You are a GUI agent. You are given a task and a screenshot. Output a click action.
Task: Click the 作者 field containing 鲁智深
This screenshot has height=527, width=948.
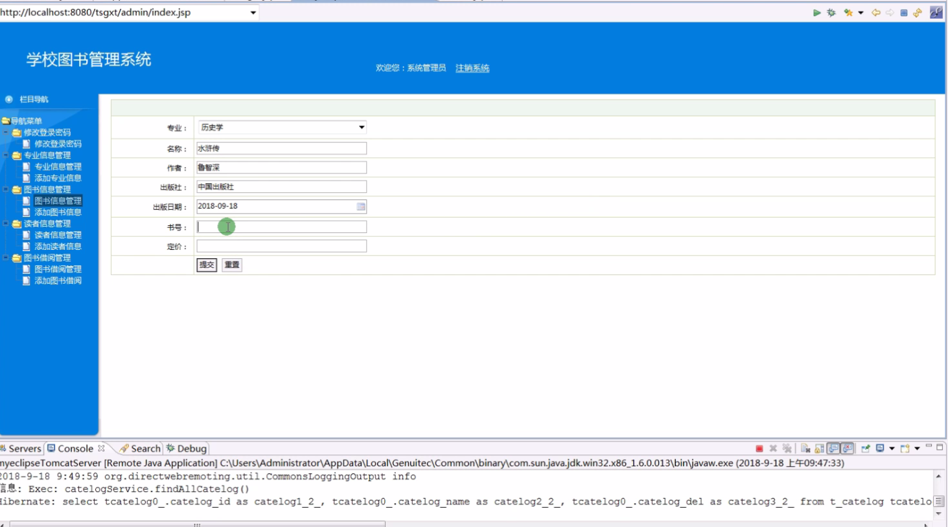[282, 168]
